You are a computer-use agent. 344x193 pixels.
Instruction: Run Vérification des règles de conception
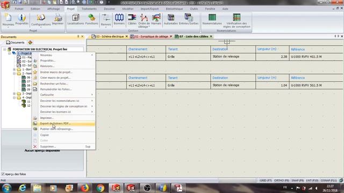[x=236, y=20]
